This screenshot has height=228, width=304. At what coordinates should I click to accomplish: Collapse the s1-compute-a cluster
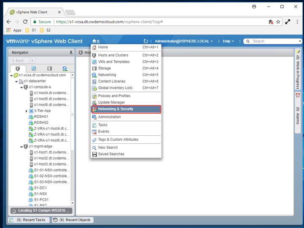[22, 88]
